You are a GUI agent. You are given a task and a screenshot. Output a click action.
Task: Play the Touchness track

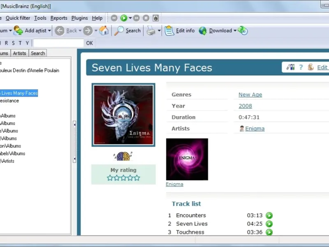tap(269, 232)
